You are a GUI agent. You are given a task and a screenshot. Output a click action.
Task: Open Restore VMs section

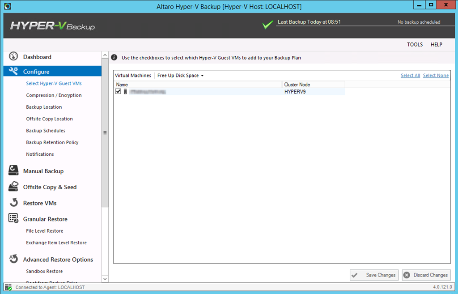40,203
